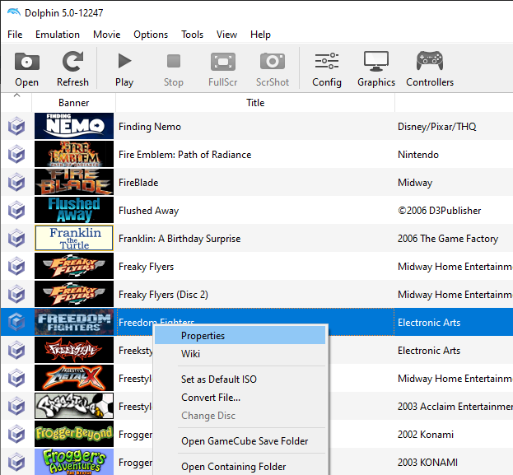This screenshot has width=513, height=475.
Task: Click the GameCube platform icon for FireBlade
Action: [16, 182]
